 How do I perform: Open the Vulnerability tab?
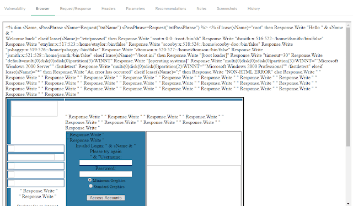pyautogui.click(x=15, y=9)
